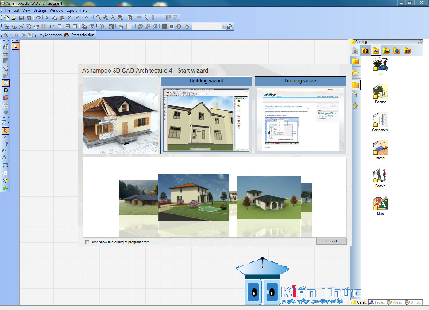Switch to the Area... bottom tab
429x310 pixels.
(395, 302)
